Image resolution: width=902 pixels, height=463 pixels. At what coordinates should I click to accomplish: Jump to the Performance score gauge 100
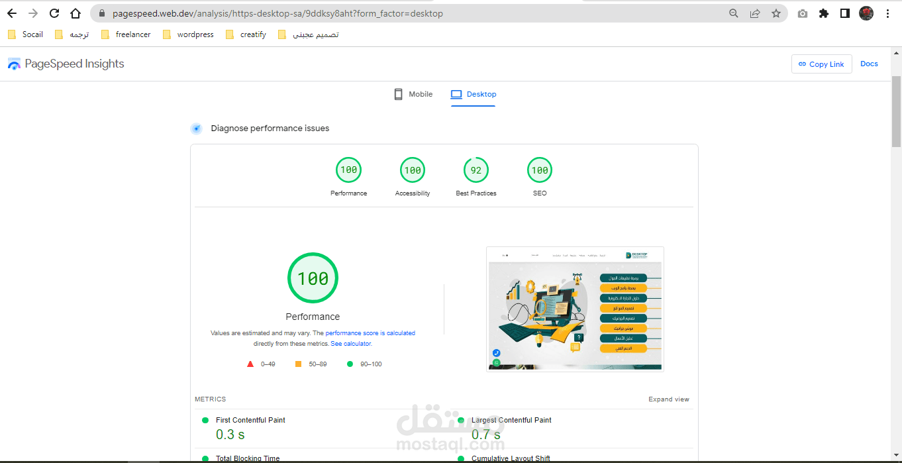tap(348, 170)
